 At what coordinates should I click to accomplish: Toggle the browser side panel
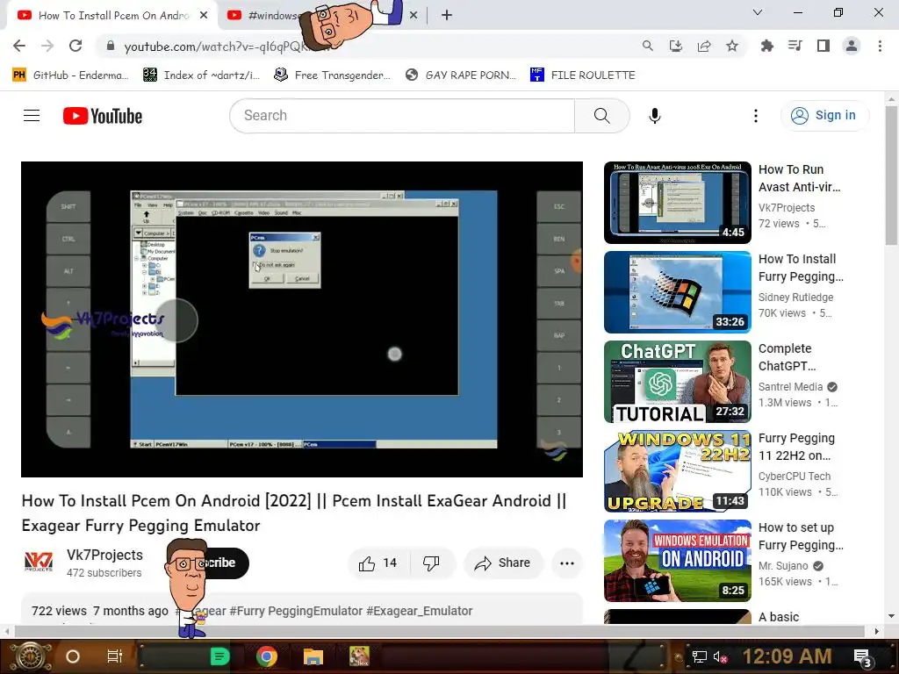click(823, 46)
